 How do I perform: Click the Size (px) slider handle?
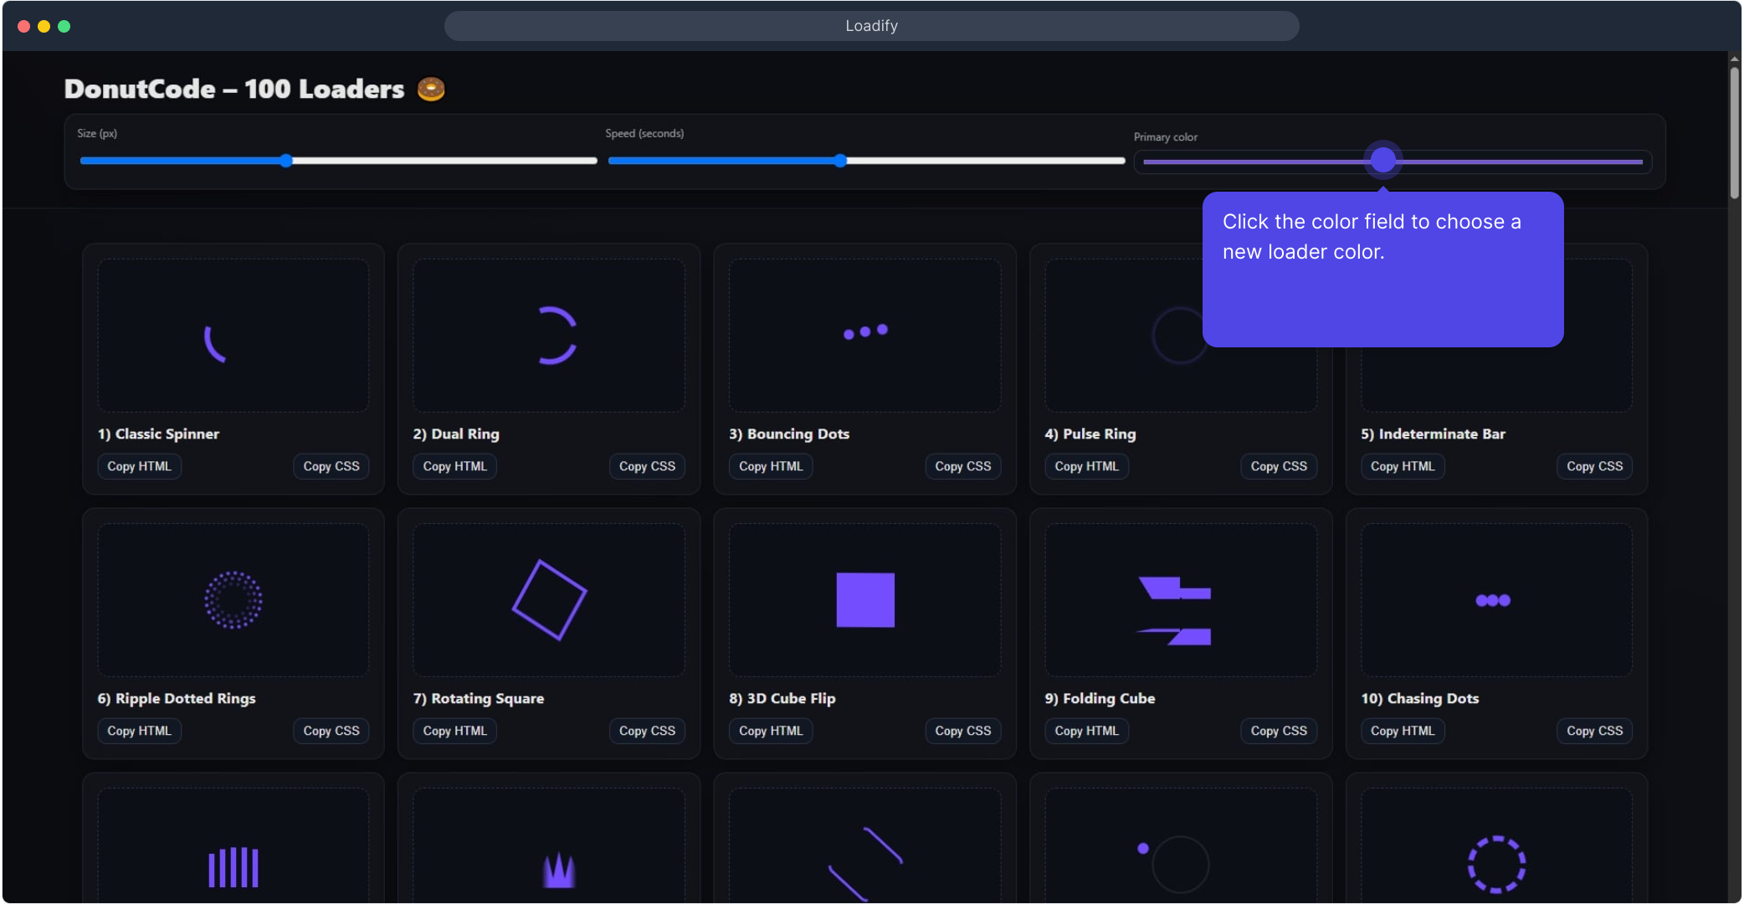click(x=286, y=161)
